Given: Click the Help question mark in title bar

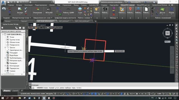Looking at the screenshot, I should coord(154,2).
